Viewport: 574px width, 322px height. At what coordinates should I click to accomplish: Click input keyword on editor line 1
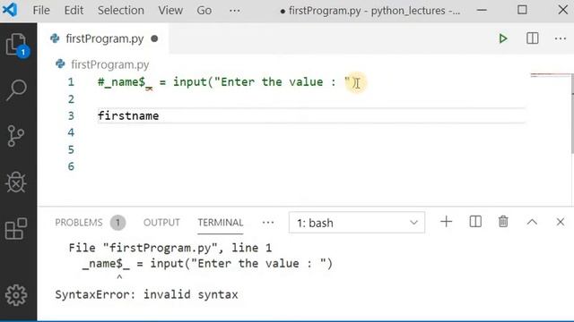(x=190, y=81)
